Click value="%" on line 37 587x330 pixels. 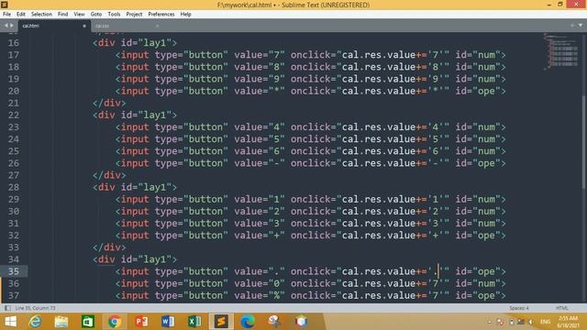260,295
